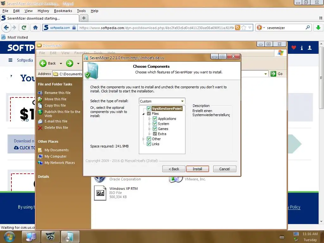
Task: Uncheck the SysRestorePoint component
Action: point(149,109)
